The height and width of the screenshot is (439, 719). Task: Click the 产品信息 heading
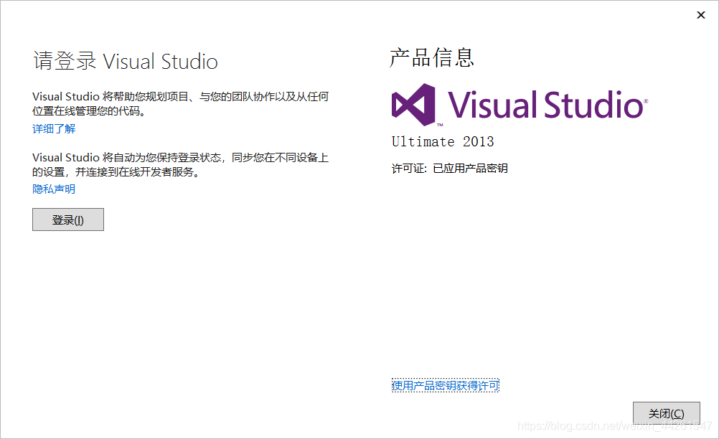coord(431,57)
